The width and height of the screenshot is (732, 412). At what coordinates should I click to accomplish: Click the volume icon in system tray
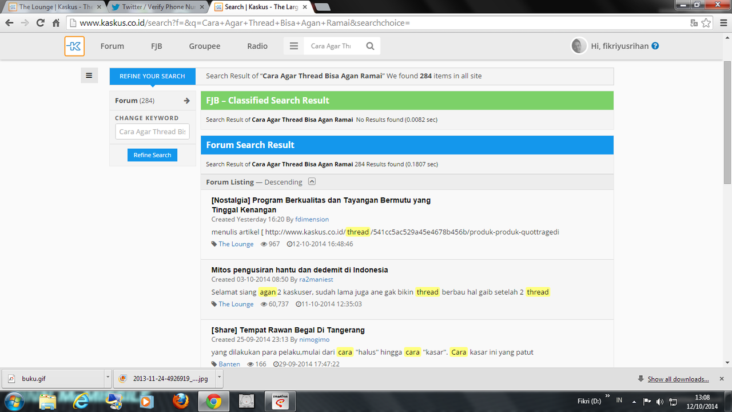(660, 402)
